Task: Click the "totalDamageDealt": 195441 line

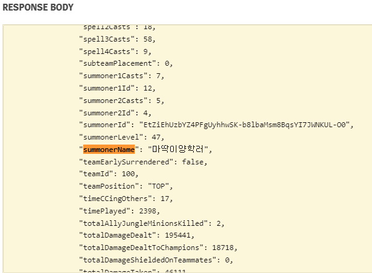Action: click(137, 235)
